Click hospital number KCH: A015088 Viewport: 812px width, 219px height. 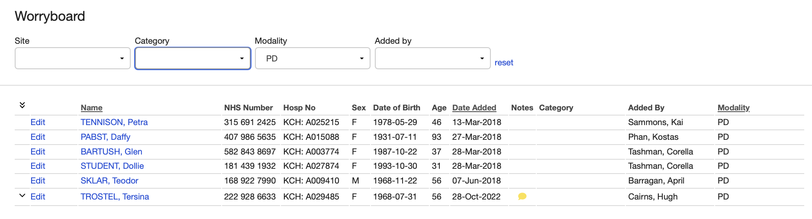point(311,137)
